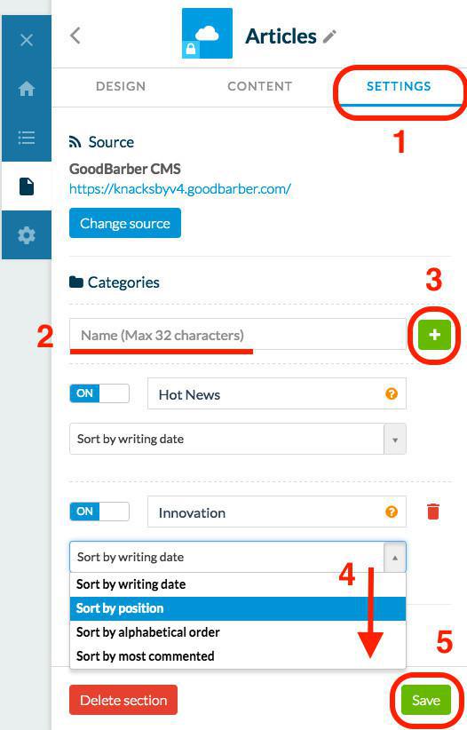Close the panel with the X icon

pyautogui.click(x=27, y=40)
